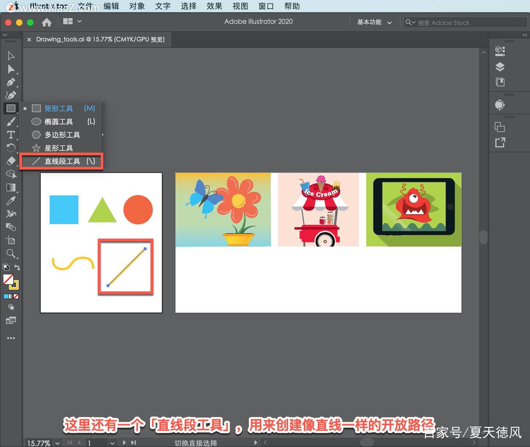This screenshot has height=447, width=530.
Task: Select the Rectangle tool in toolbar
Action: 11,108
